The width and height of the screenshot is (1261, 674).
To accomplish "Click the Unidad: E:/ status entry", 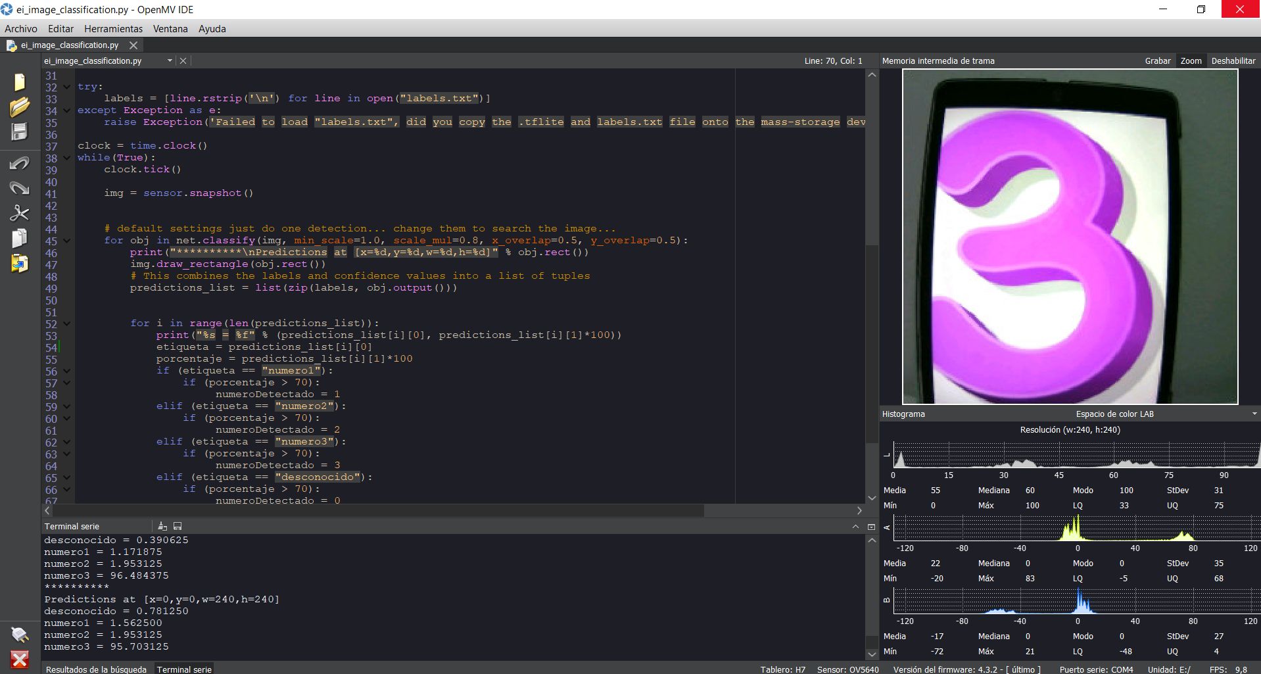I will [1169, 669].
